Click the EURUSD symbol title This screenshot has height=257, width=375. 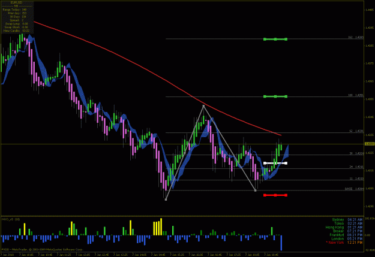[x=16, y=2]
